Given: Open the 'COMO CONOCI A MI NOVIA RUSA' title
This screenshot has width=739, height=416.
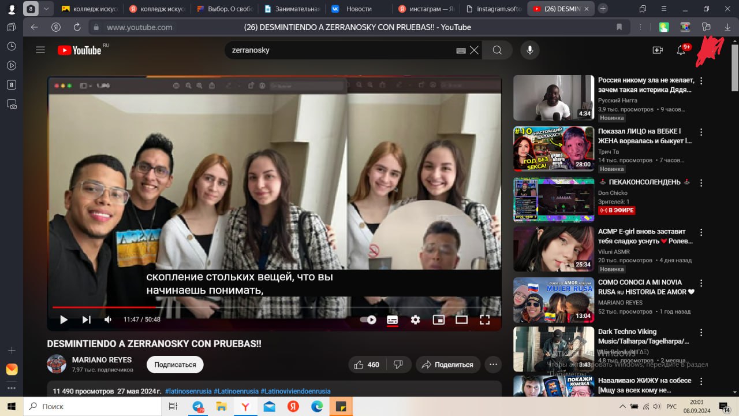Looking at the screenshot, I should pyautogui.click(x=646, y=287).
